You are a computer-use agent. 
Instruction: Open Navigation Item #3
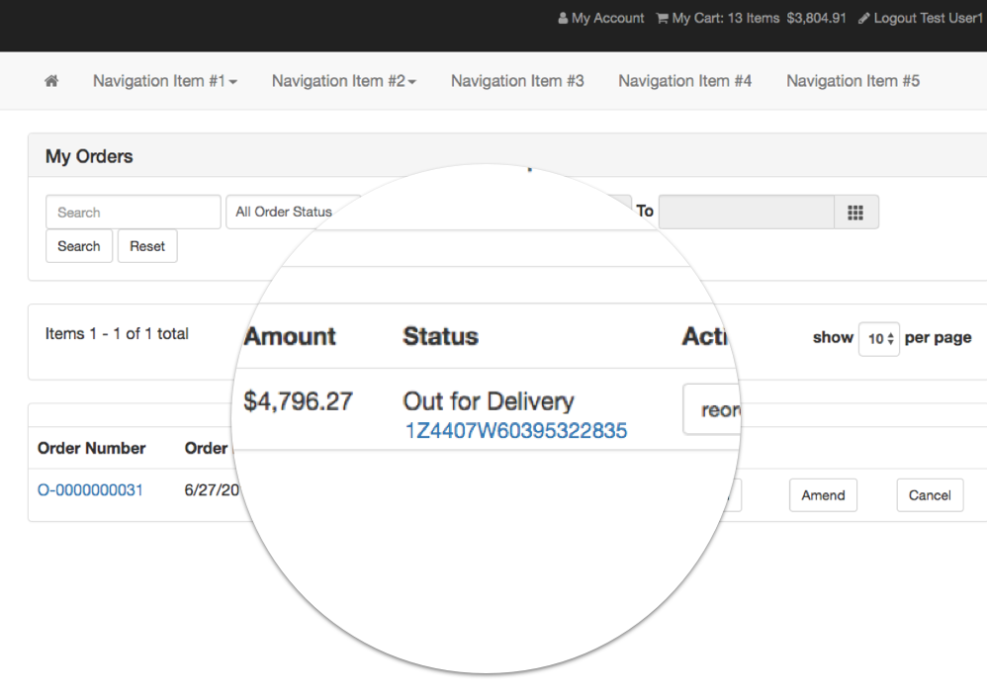tap(517, 81)
